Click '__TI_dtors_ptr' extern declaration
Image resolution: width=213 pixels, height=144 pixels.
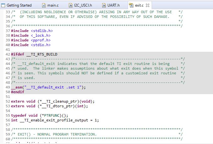click(x=49, y=106)
